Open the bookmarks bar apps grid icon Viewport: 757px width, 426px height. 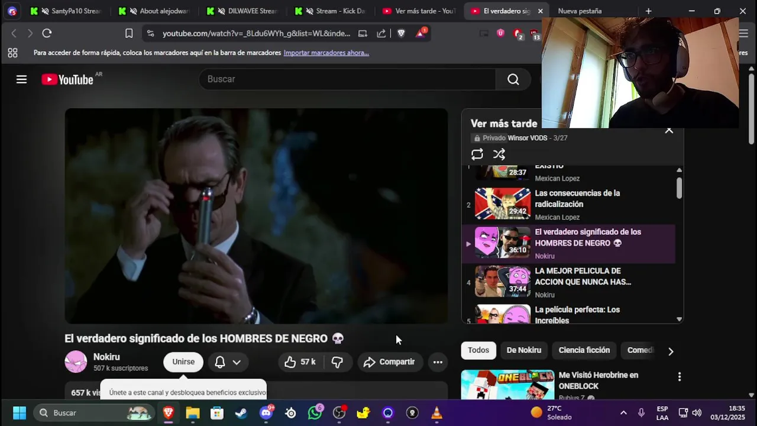[x=12, y=53]
